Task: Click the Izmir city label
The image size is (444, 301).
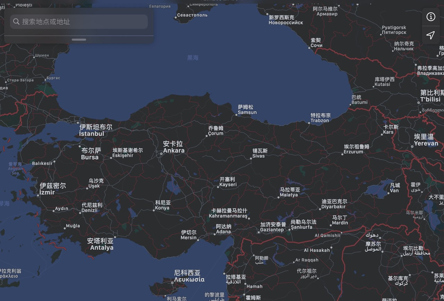Action: click(x=52, y=189)
